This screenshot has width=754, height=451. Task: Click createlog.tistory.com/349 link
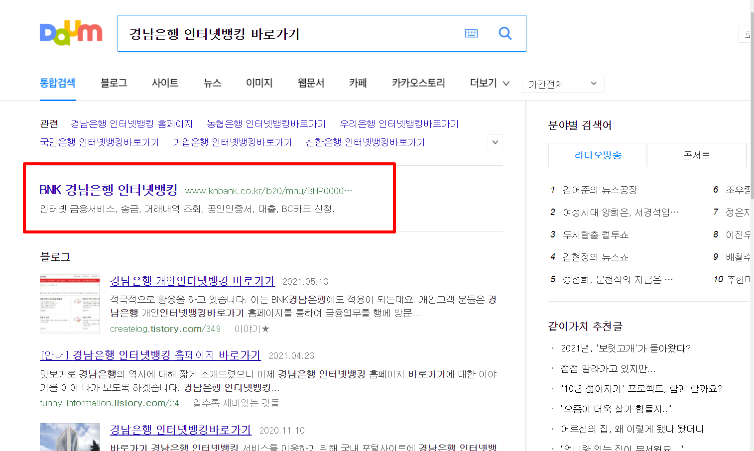(x=165, y=329)
